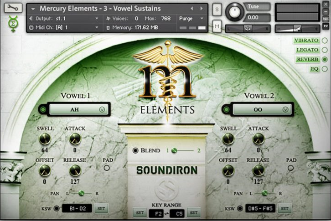Adjust the header volume slider

[x=297, y=29]
